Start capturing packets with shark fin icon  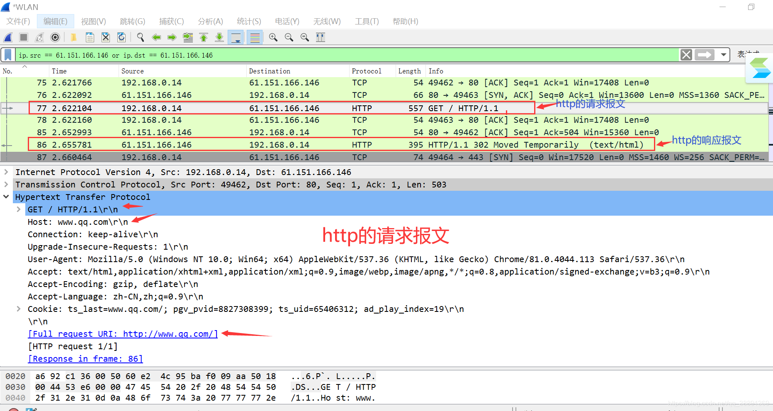point(8,37)
